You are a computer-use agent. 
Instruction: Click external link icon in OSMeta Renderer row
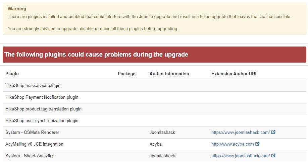coord(273,132)
